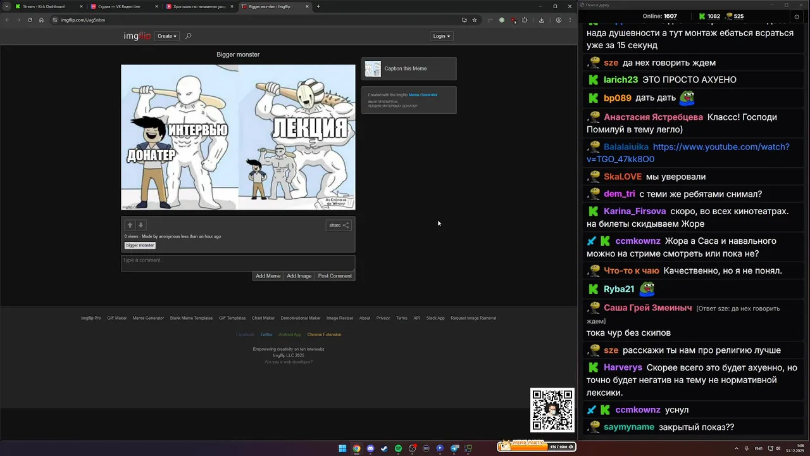Switch to the Христианство YouTube tab

click(199, 6)
